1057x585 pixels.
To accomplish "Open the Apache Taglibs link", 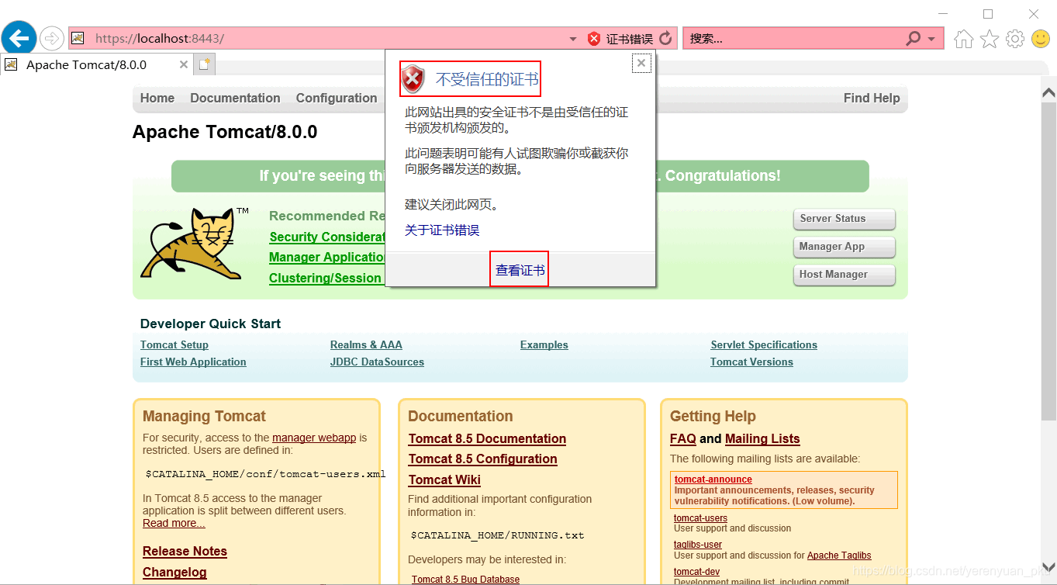I will click(x=839, y=556).
